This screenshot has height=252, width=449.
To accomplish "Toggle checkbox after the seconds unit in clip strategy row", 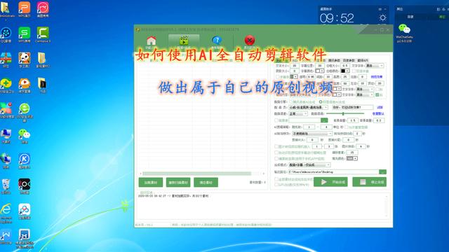I will [346, 127].
